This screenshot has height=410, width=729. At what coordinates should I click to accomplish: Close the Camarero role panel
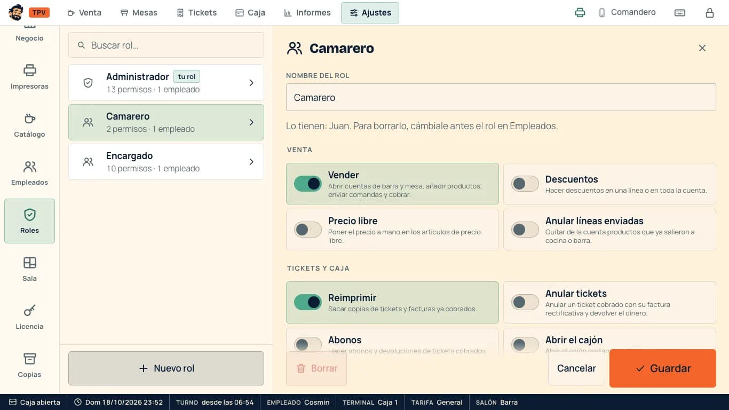click(702, 48)
